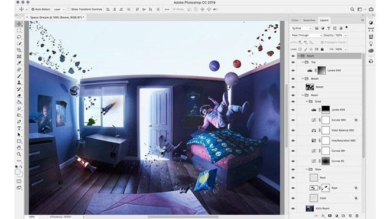Hide the Bokeh layer visibility eye
This screenshot has height=219, width=390.
click(293, 87)
